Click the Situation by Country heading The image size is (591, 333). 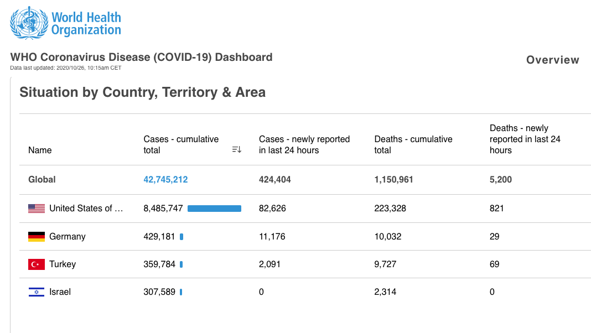(142, 92)
